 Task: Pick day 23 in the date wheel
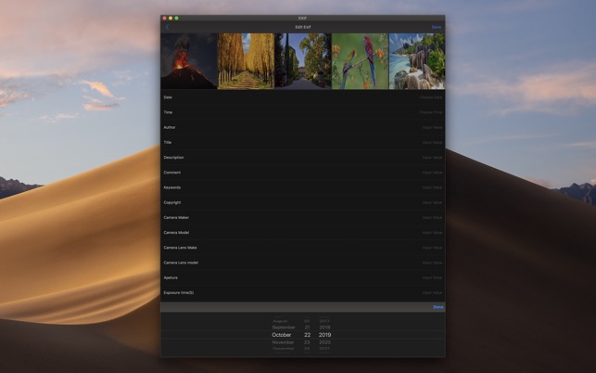coord(307,342)
